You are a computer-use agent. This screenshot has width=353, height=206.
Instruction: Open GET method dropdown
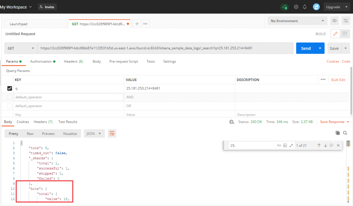(x=20, y=48)
